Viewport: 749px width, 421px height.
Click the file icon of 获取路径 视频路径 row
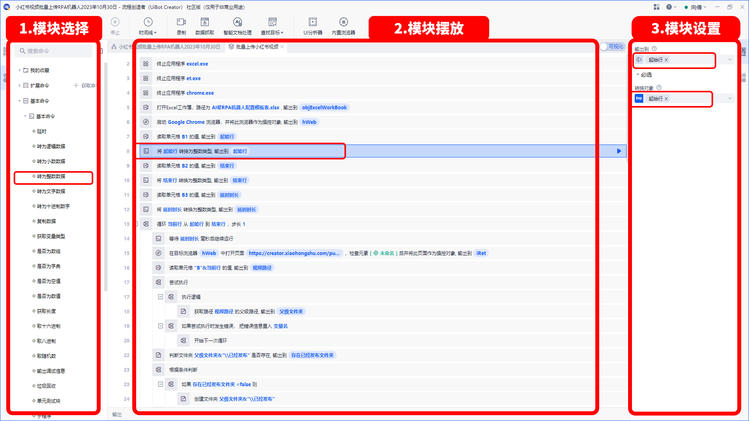pyautogui.click(x=183, y=311)
